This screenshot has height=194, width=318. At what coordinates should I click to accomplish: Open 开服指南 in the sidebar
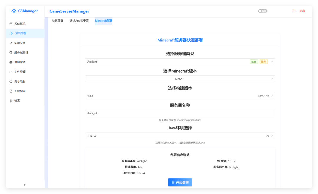pos(25,91)
